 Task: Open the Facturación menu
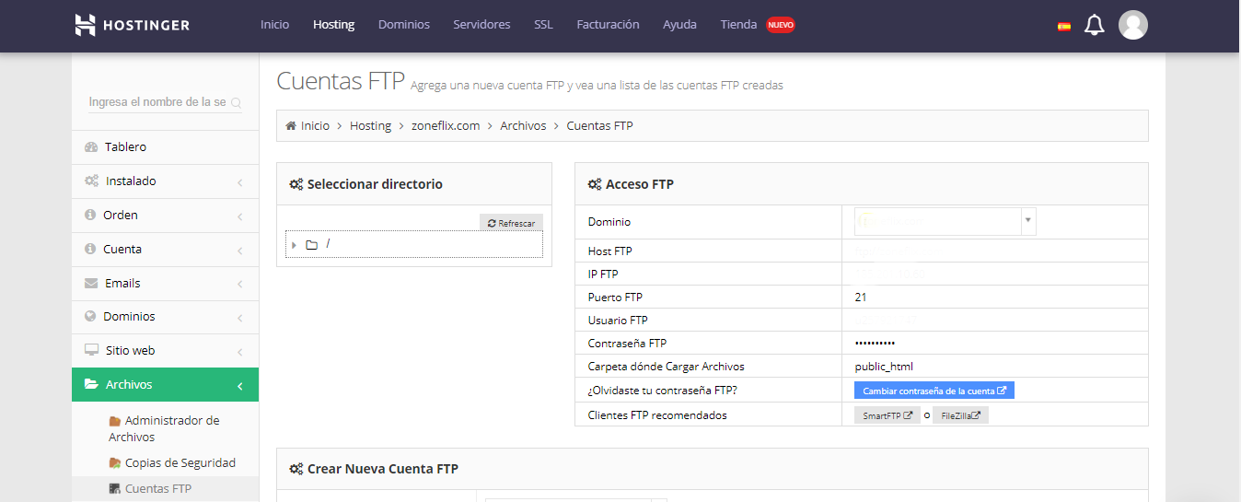[x=608, y=25]
